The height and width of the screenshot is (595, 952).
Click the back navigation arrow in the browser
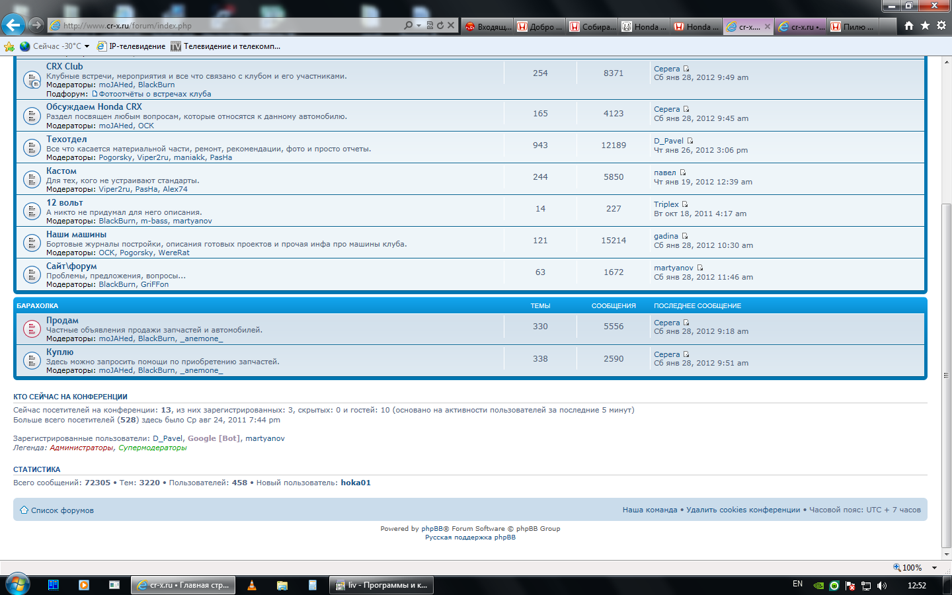click(x=14, y=25)
